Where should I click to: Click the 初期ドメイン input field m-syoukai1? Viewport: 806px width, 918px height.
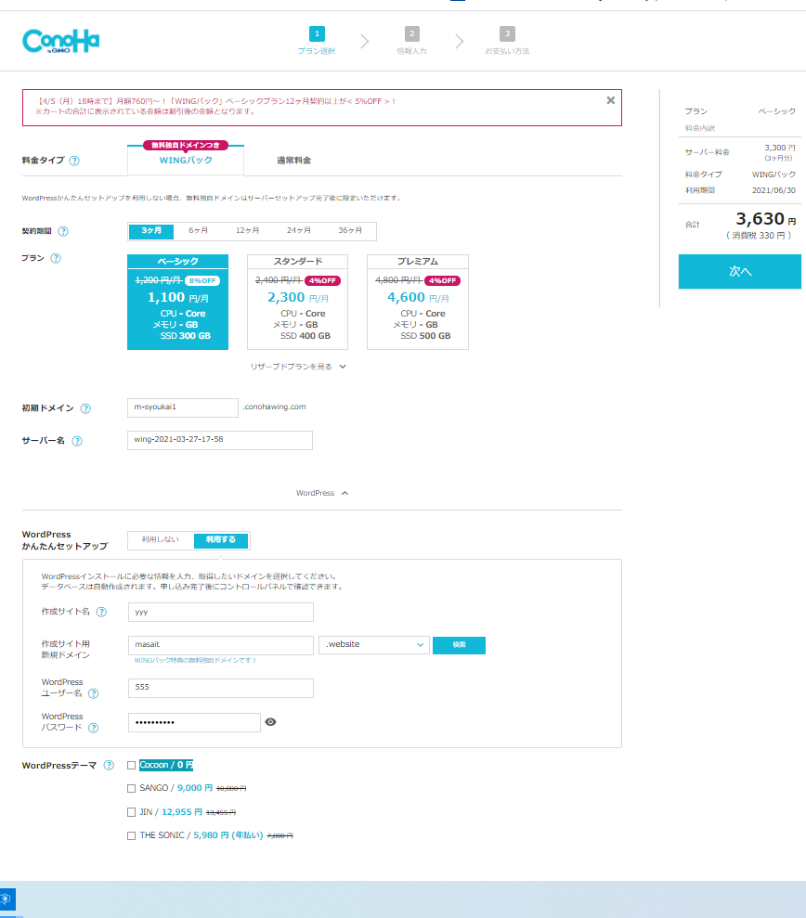pos(183,407)
